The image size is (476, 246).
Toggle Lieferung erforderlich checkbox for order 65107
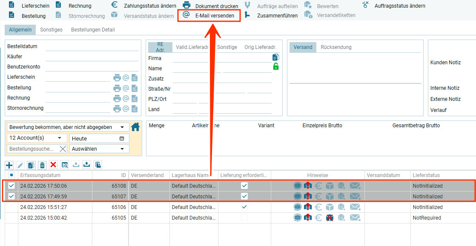(244, 196)
